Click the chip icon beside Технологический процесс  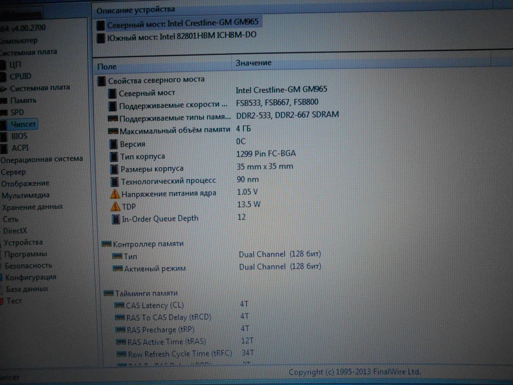[115, 181]
